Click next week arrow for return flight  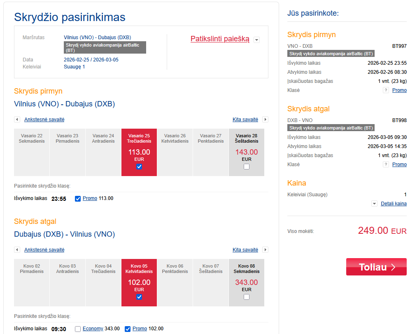tap(266, 250)
